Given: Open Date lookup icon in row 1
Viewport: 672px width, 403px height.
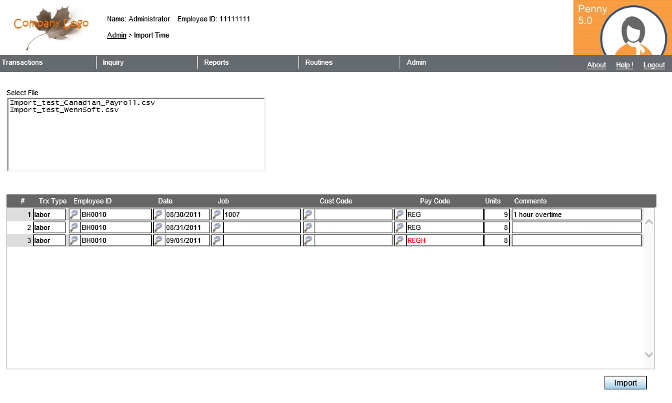Looking at the screenshot, I should pyautogui.click(x=158, y=214).
